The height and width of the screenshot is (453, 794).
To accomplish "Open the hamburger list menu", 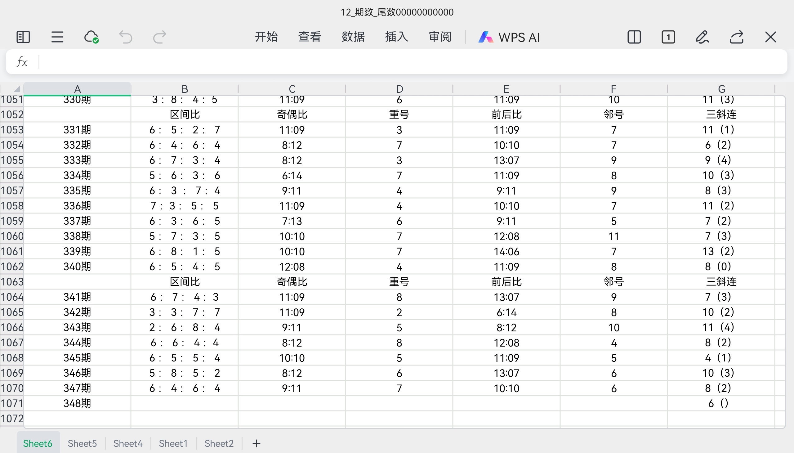I will (x=57, y=37).
